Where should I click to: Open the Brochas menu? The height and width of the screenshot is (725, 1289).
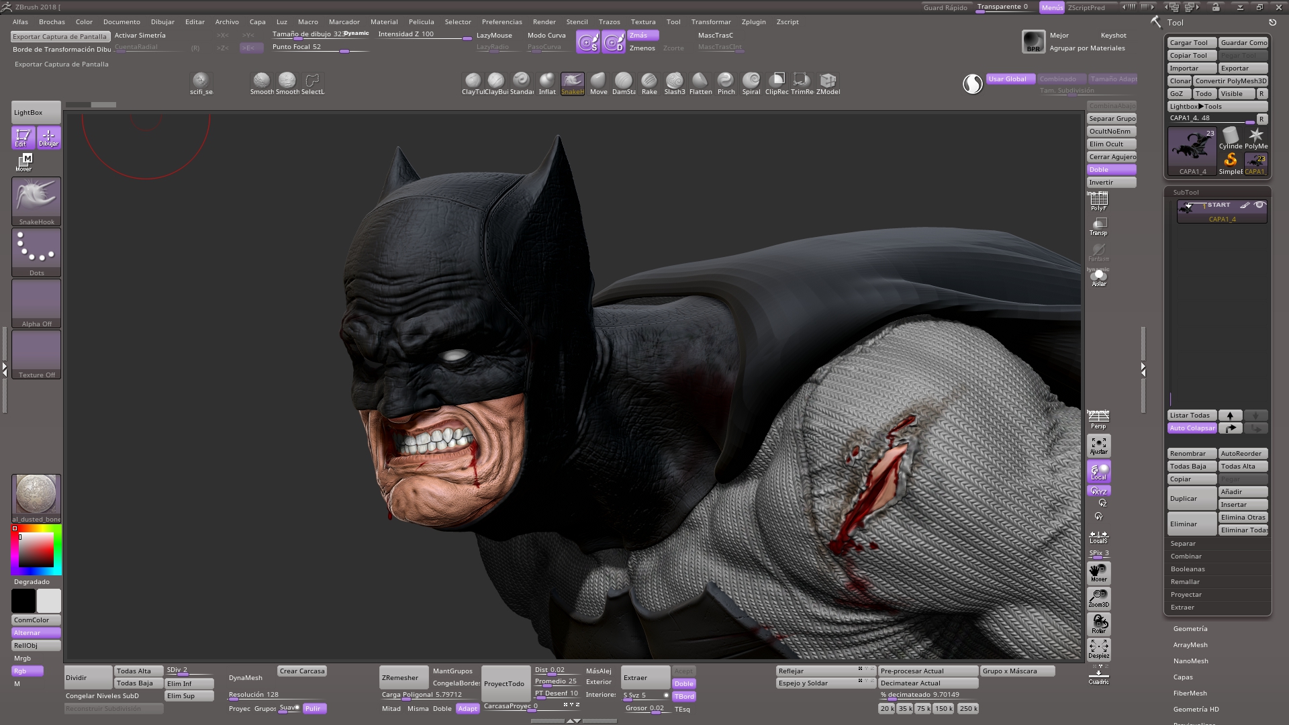[52, 22]
